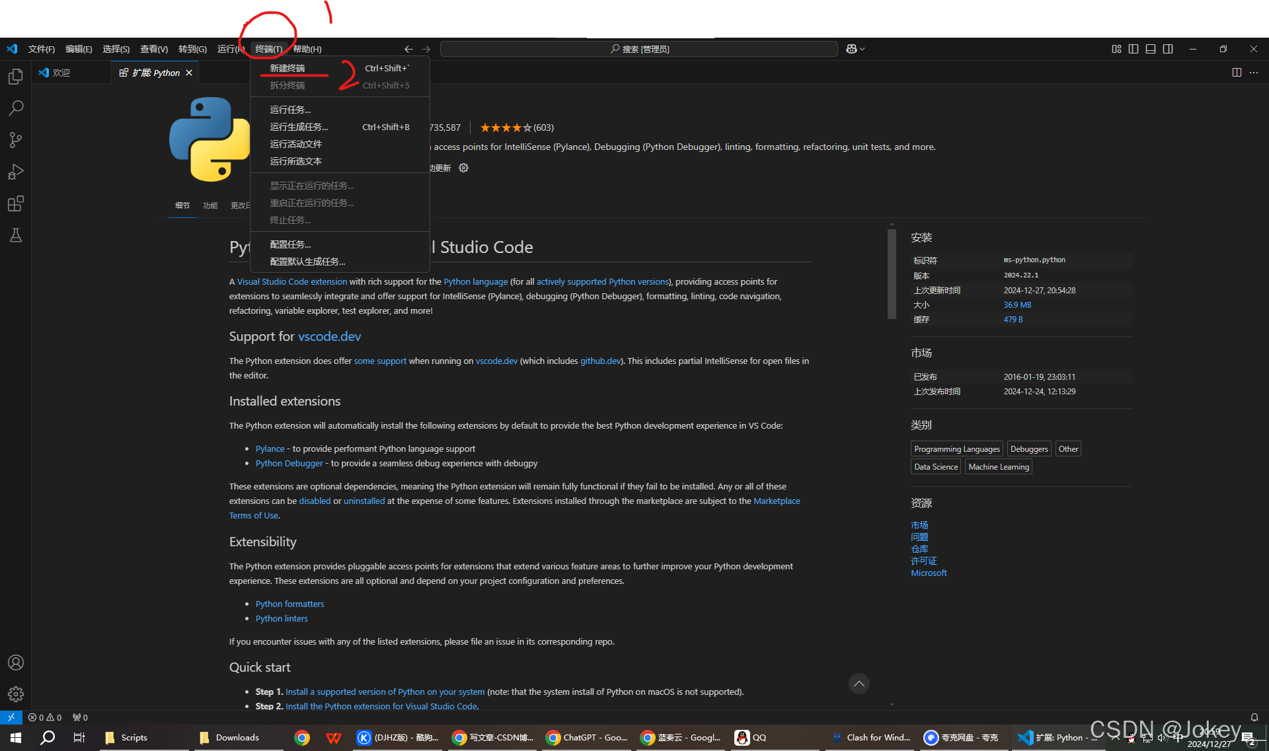Select 配置任务... menu entry
1269x751 pixels.
(x=340, y=244)
